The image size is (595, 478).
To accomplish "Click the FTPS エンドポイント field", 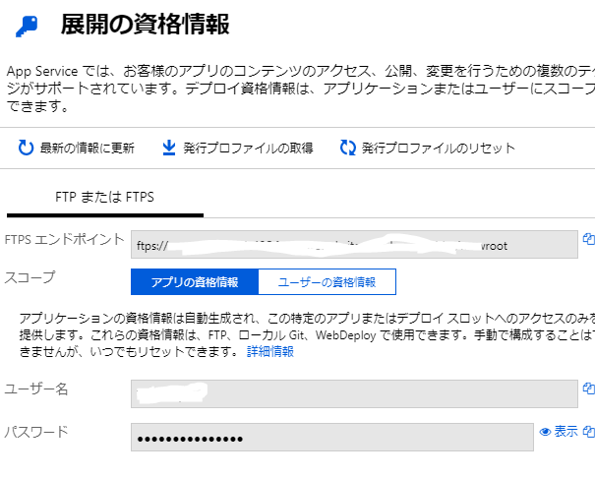I will 354,245.
